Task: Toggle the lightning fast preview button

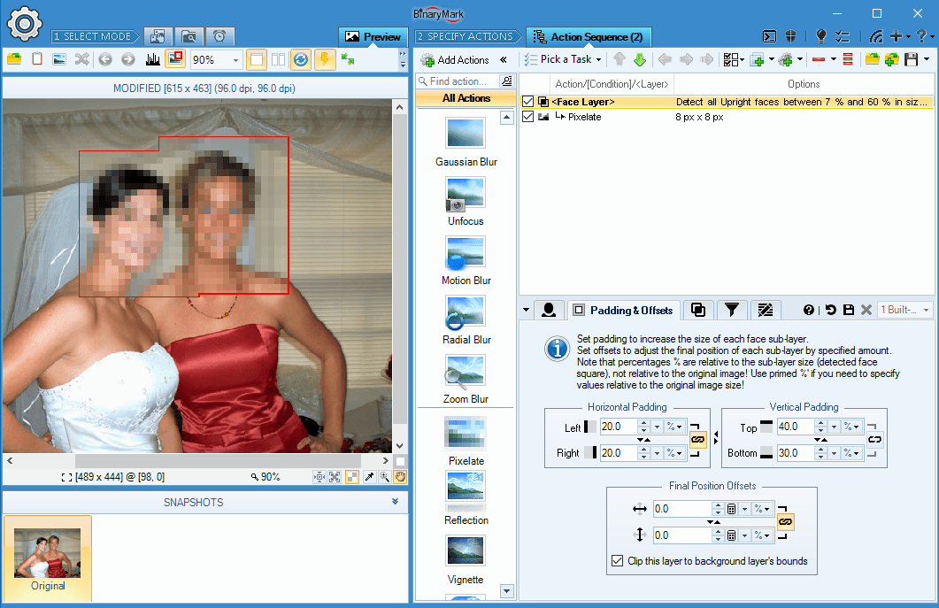Action: (325, 59)
